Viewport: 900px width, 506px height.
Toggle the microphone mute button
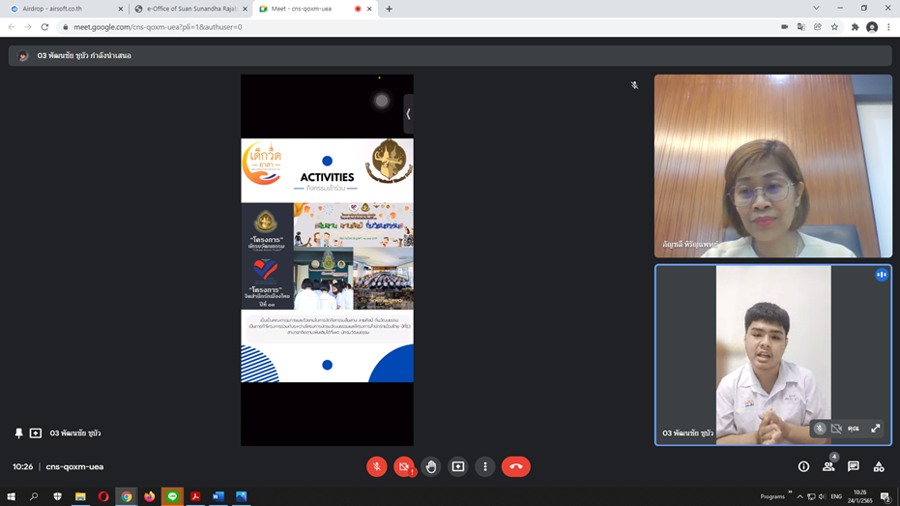pyautogui.click(x=377, y=466)
